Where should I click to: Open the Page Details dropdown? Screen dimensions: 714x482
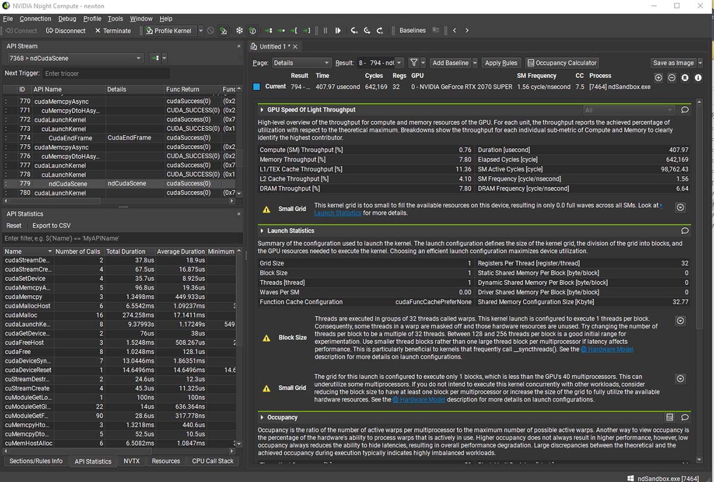click(x=301, y=62)
